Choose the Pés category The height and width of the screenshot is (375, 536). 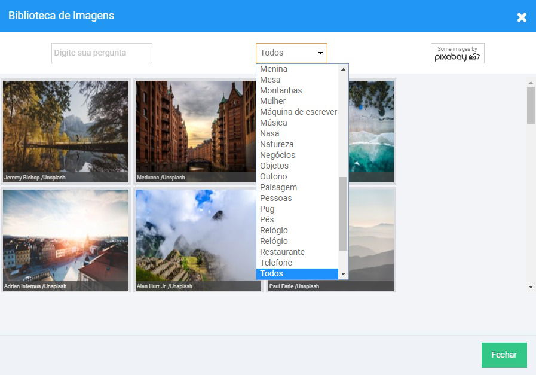[x=297, y=219]
